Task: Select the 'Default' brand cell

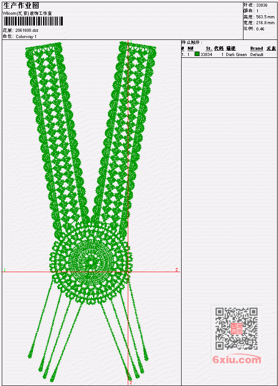Action: tap(257, 55)
